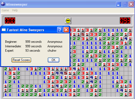Click the 93 seconds score
Screen dimensions: 135x99
33,51
